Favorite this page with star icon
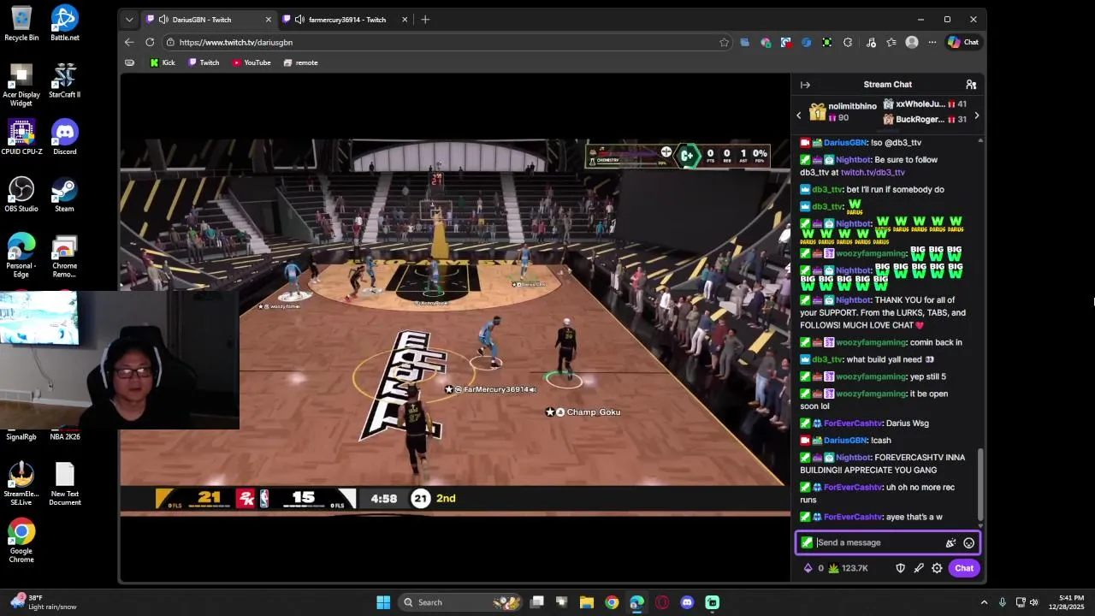This screenshot has height=616, width=1095. click(724, 42)
